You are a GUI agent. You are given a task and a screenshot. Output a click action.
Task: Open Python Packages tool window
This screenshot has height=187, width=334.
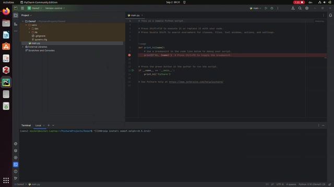pos(16,144)
